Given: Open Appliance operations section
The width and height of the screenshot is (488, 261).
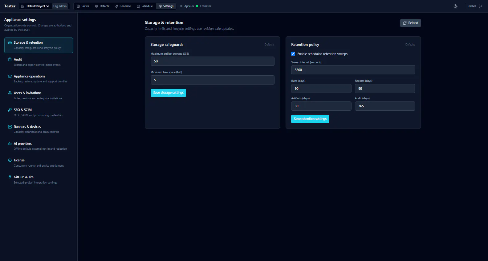Looking at the screenshot, I should coord(39,79).
